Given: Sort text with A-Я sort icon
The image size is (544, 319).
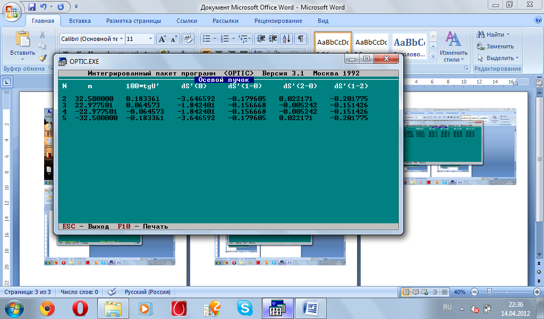Looking at the screenshot, I should point(286,39).
